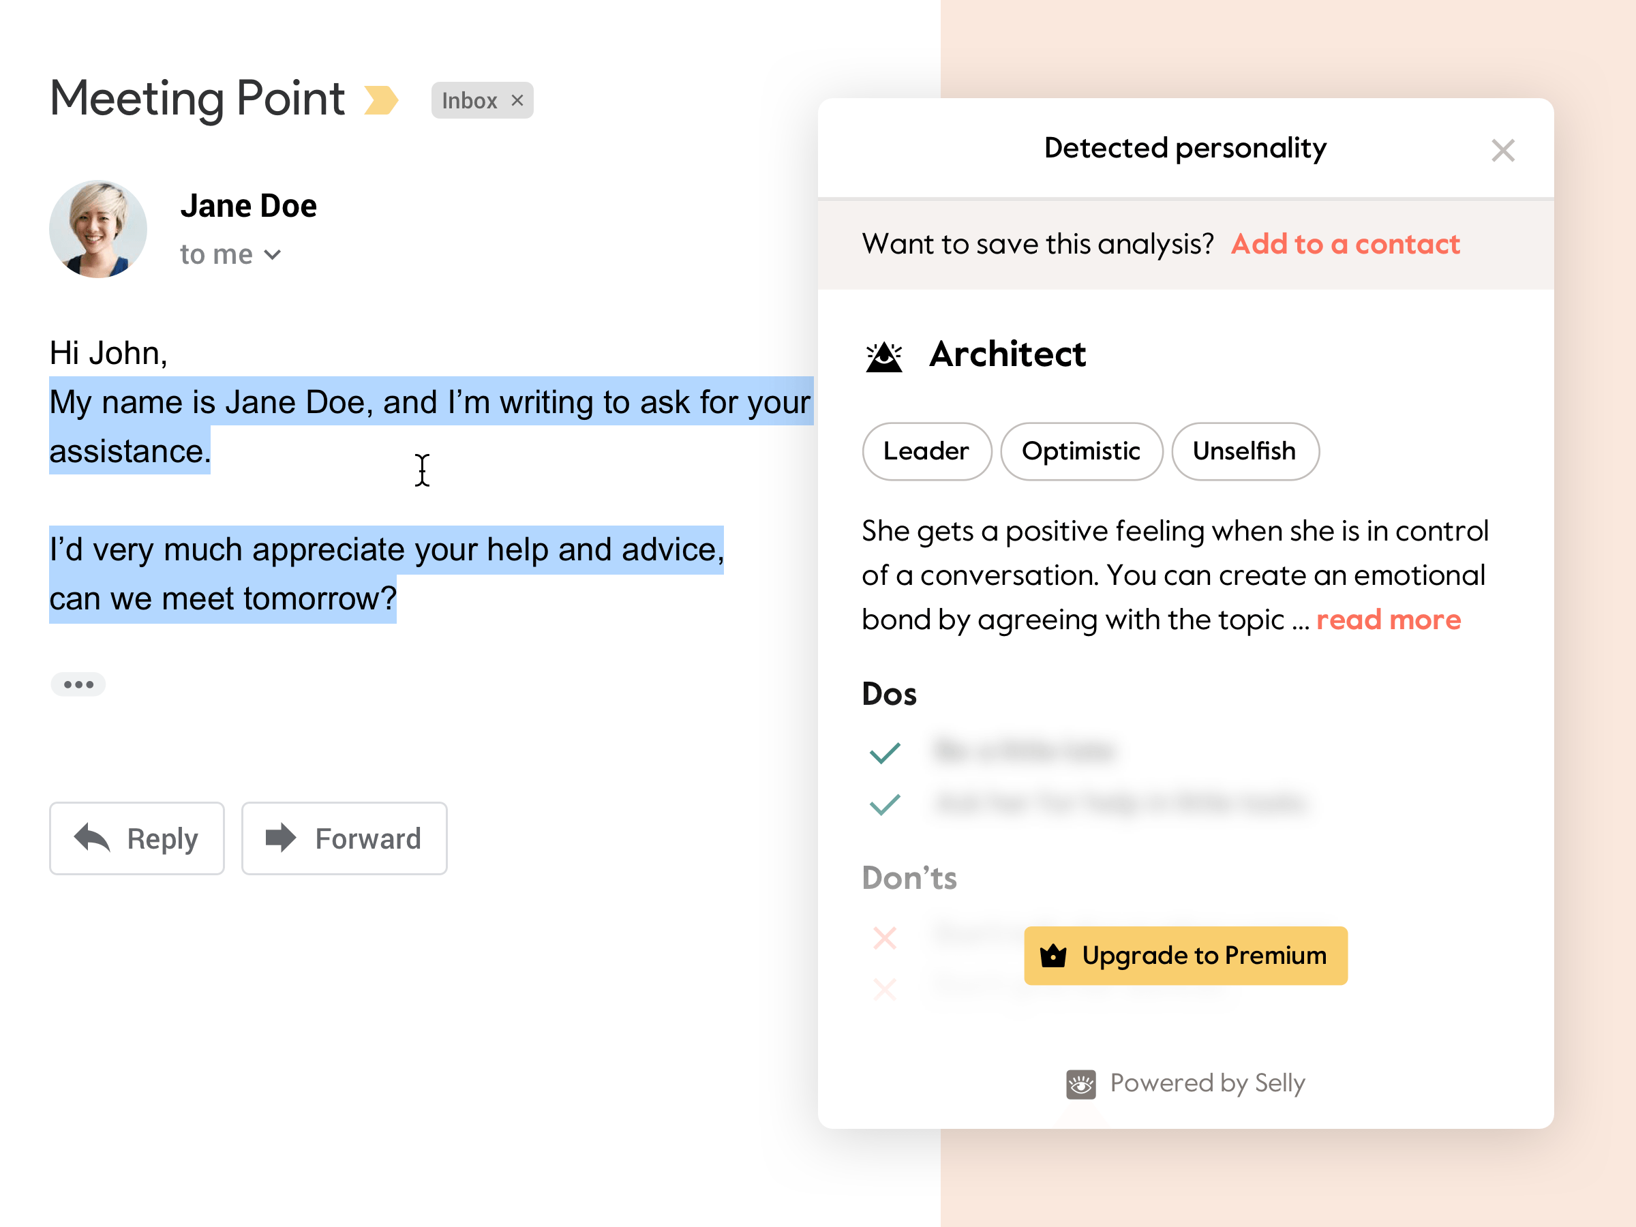This screenshot has height=1227, width=1636.
Task: Click the Reply button
Action: [137, 838]
